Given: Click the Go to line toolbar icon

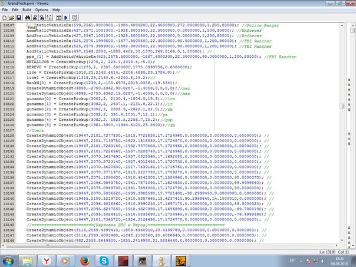Looking at the screenshot, I should (x=50, y=18).
